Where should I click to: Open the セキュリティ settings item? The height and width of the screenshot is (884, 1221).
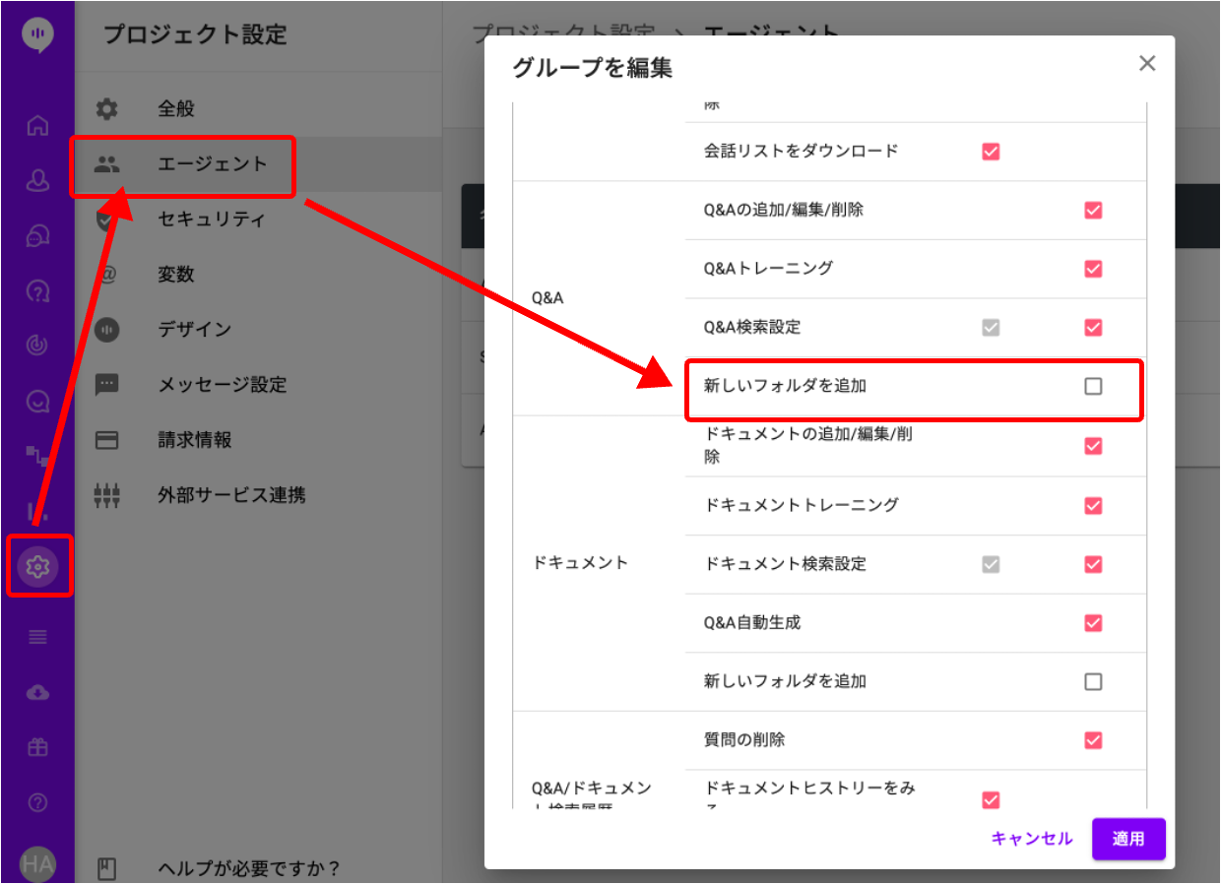click(x=212, y=220)
